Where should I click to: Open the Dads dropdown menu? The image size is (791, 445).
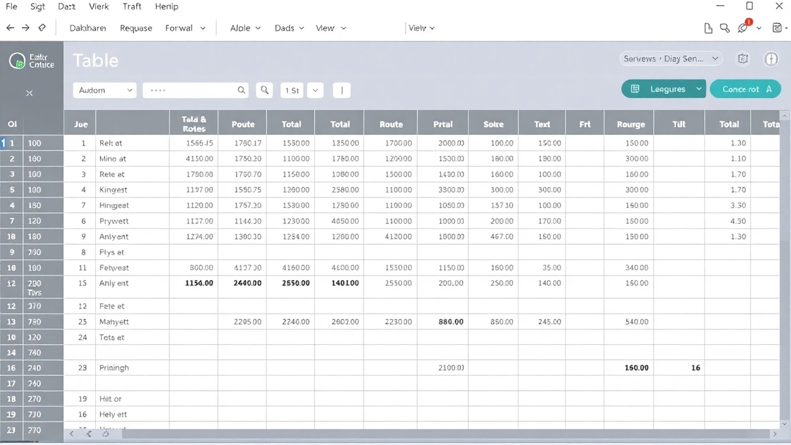pyautogui.click(x=289, y=28)
